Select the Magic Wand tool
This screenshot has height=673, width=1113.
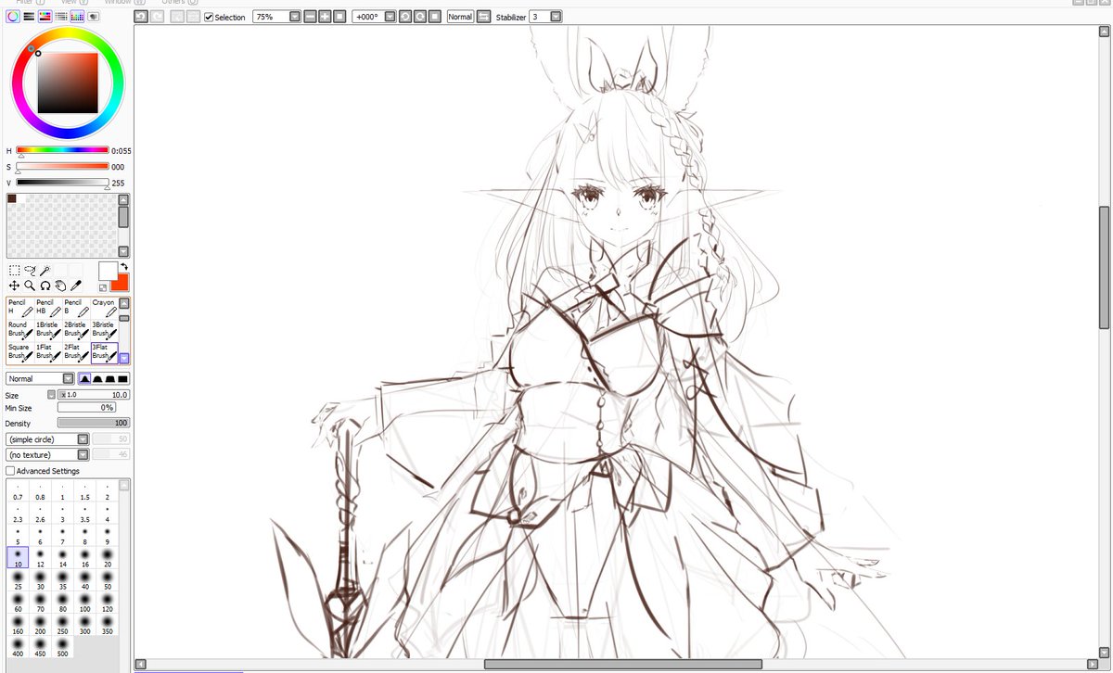[45, 271]
